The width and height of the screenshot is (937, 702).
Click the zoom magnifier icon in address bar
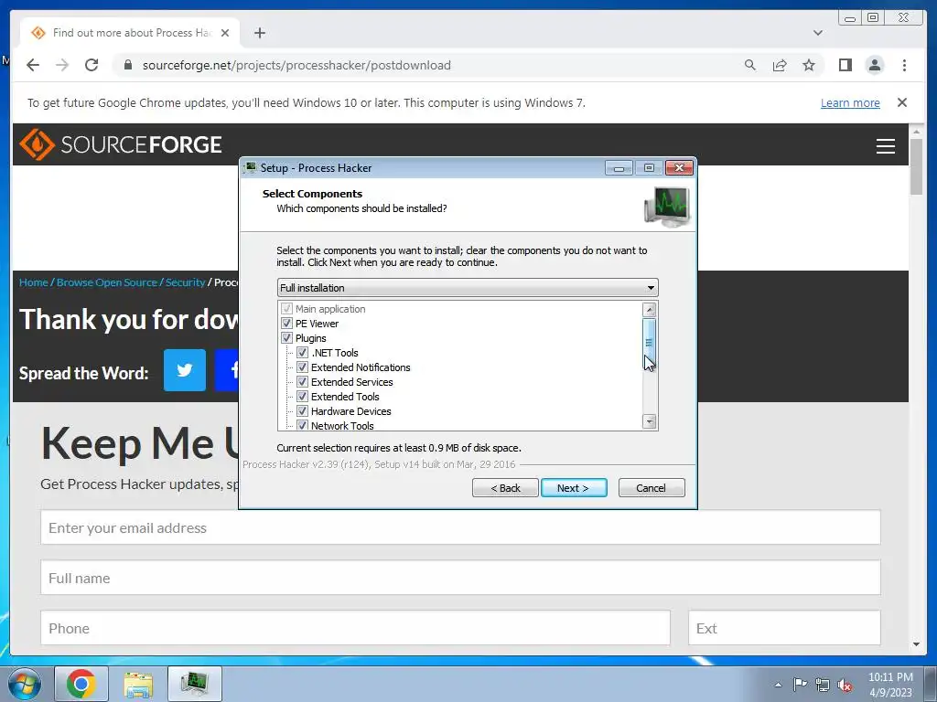click(750, 65)
